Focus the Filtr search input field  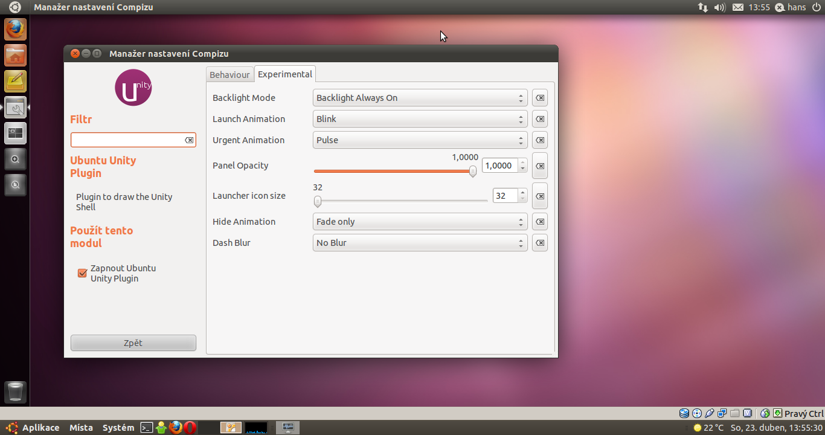click(x=133, y=140)
